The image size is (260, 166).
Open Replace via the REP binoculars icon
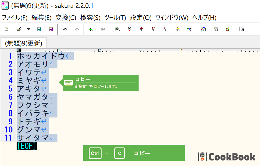153,29
